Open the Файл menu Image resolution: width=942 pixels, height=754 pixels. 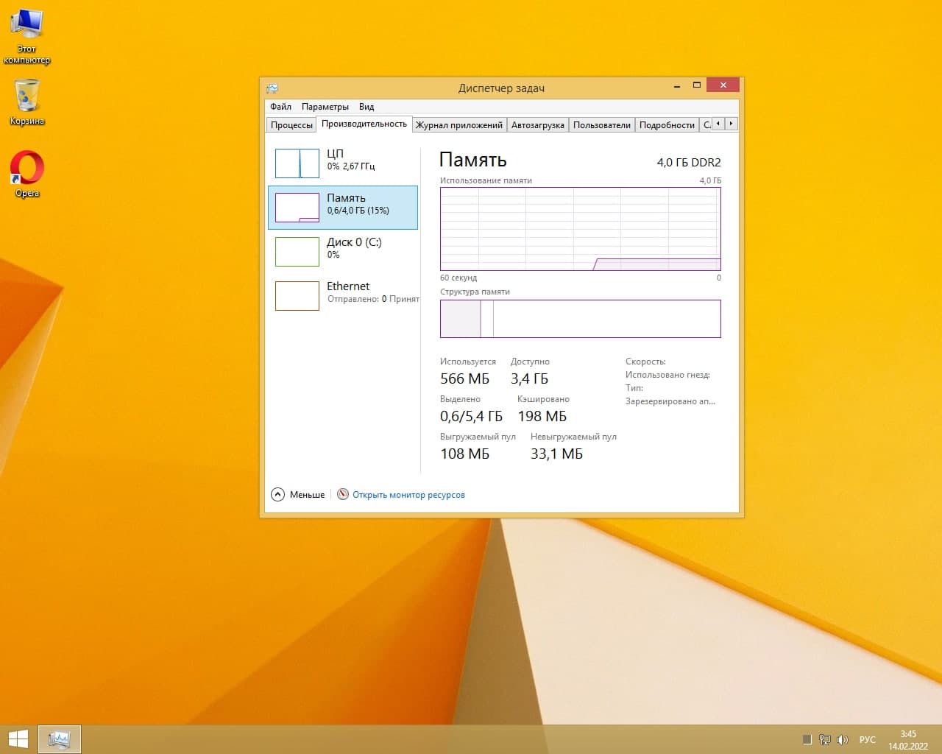pos(280,107)
